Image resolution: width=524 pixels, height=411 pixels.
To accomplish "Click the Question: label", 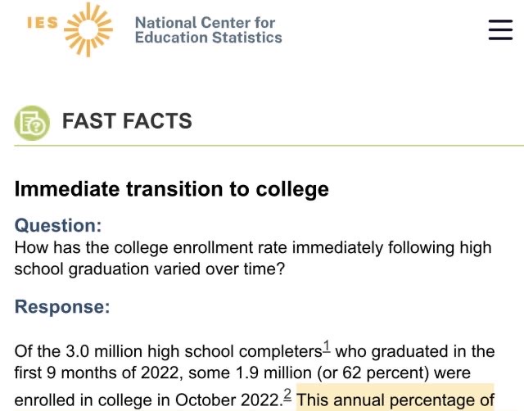I will click(x=58, y=225).
